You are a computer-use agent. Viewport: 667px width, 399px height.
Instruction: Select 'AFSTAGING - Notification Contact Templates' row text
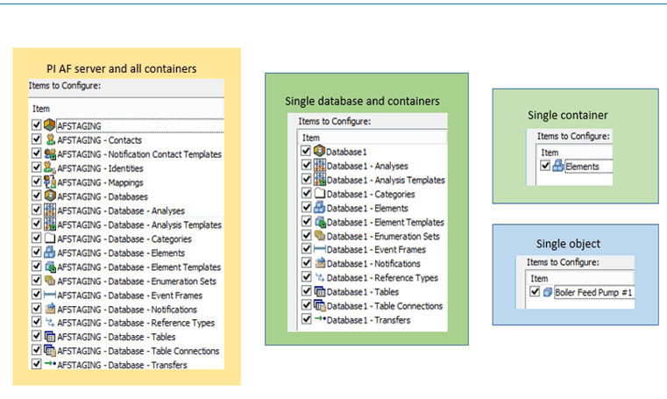click(x=139, y=154)
